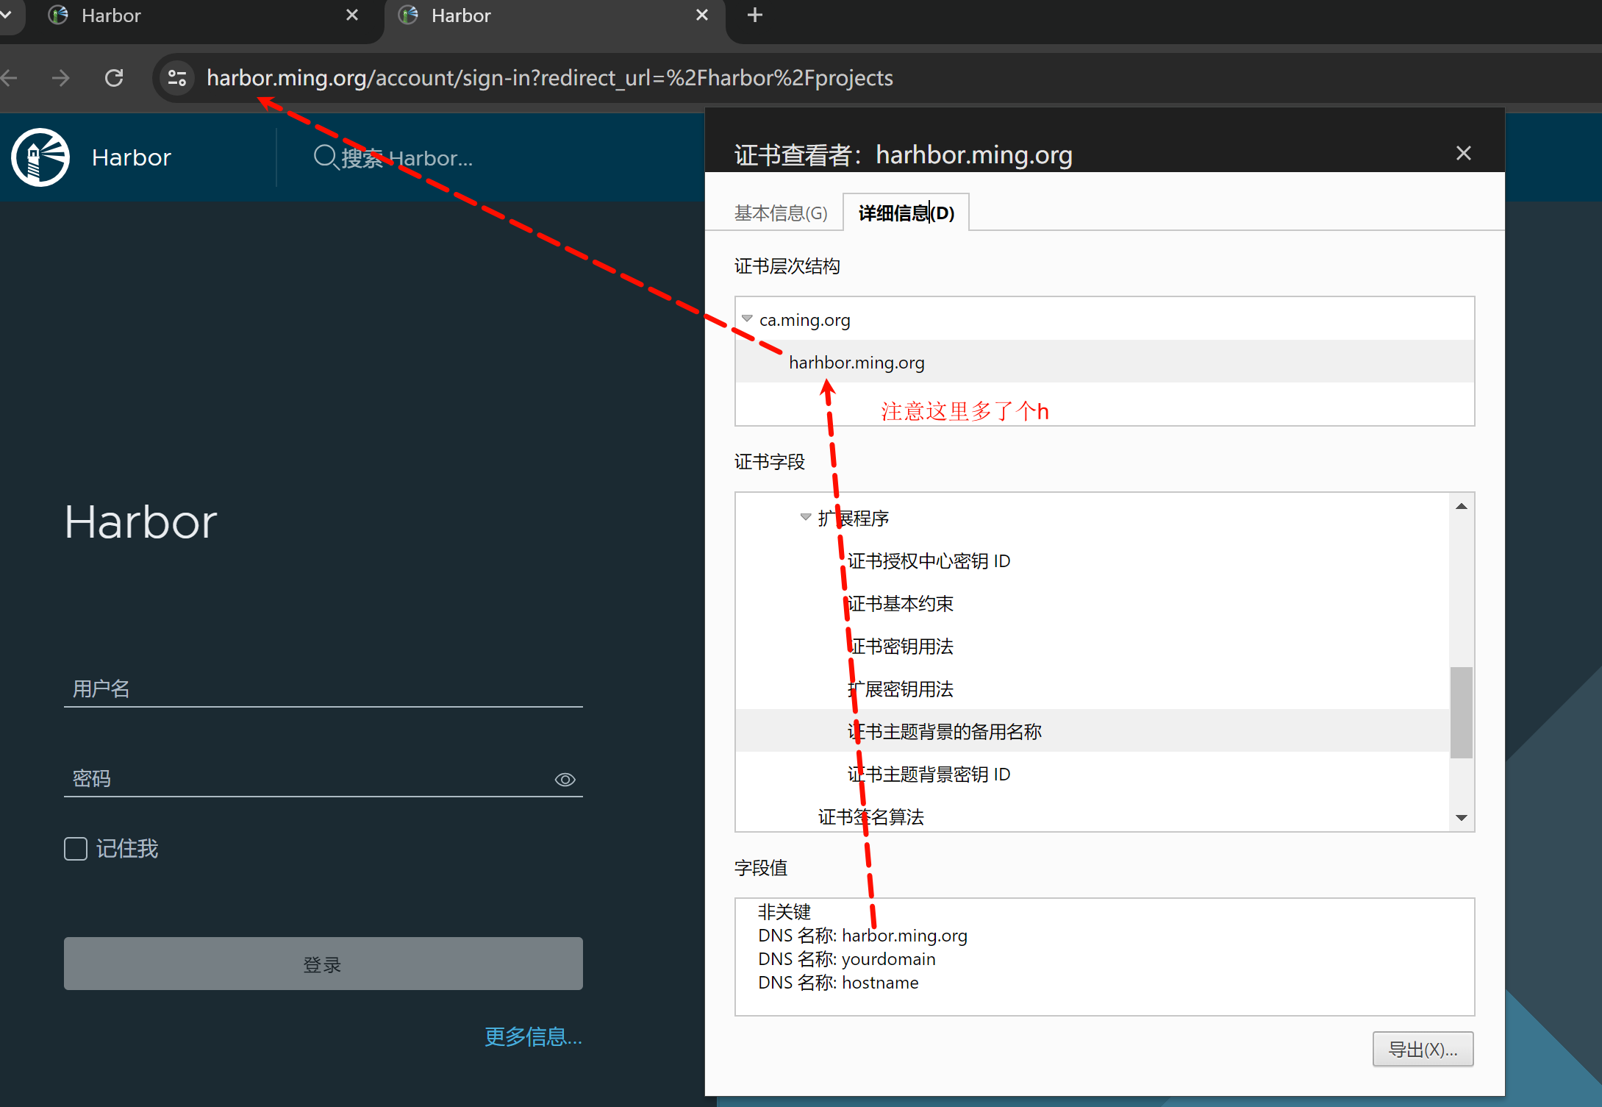
Task: Click the browser reload icon
Action: [x=114, y=78]
